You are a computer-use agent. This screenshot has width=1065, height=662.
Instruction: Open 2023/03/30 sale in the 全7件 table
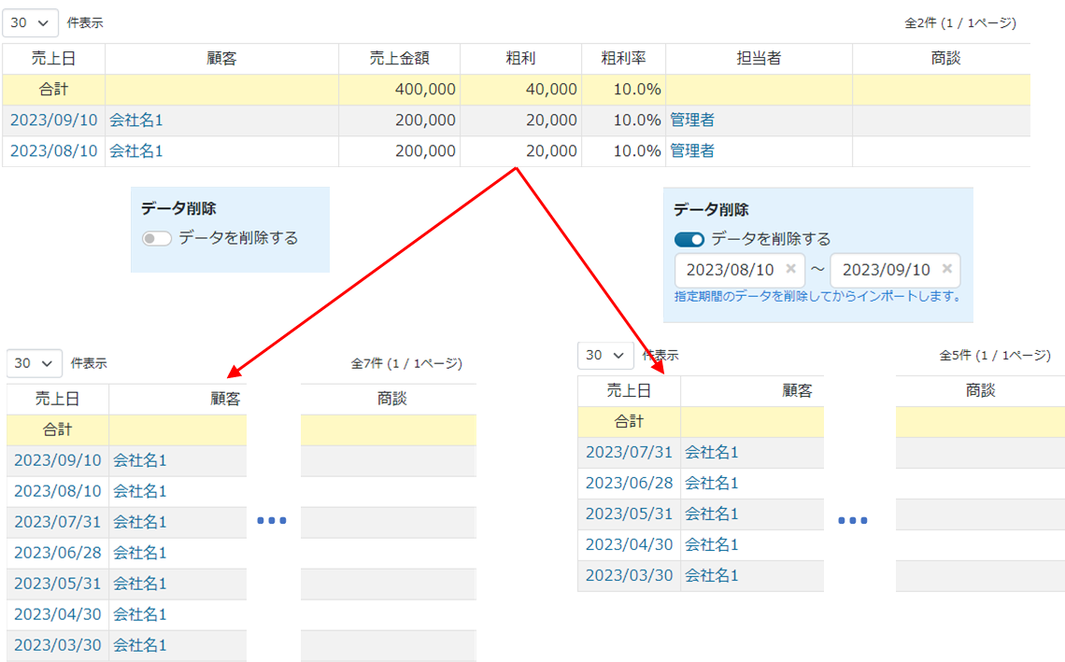(x=58, y=645)
